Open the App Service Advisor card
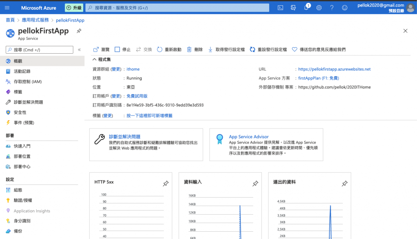The height and width of the screenshot is (239, 417). coord(266,144)
